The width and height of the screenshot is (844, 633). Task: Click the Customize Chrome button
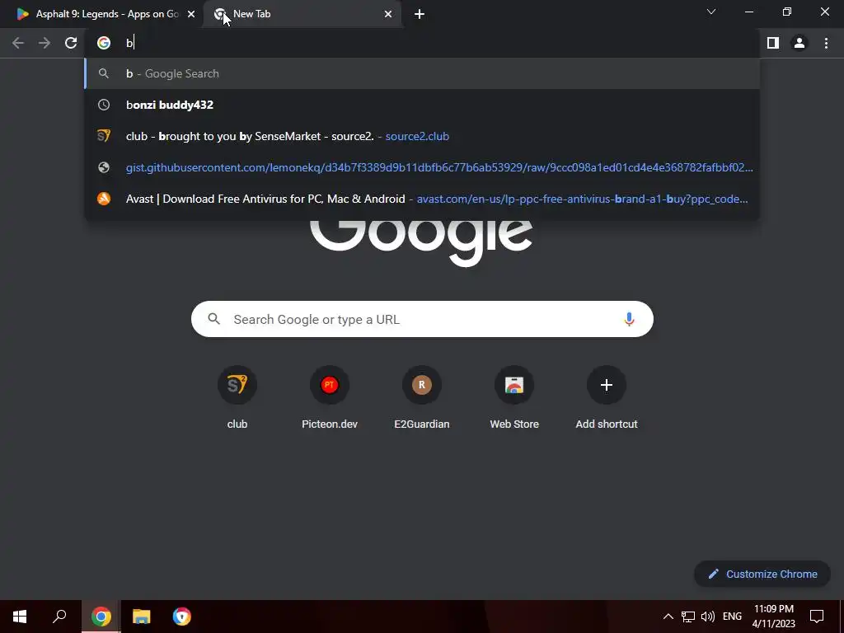click(762, 574)
